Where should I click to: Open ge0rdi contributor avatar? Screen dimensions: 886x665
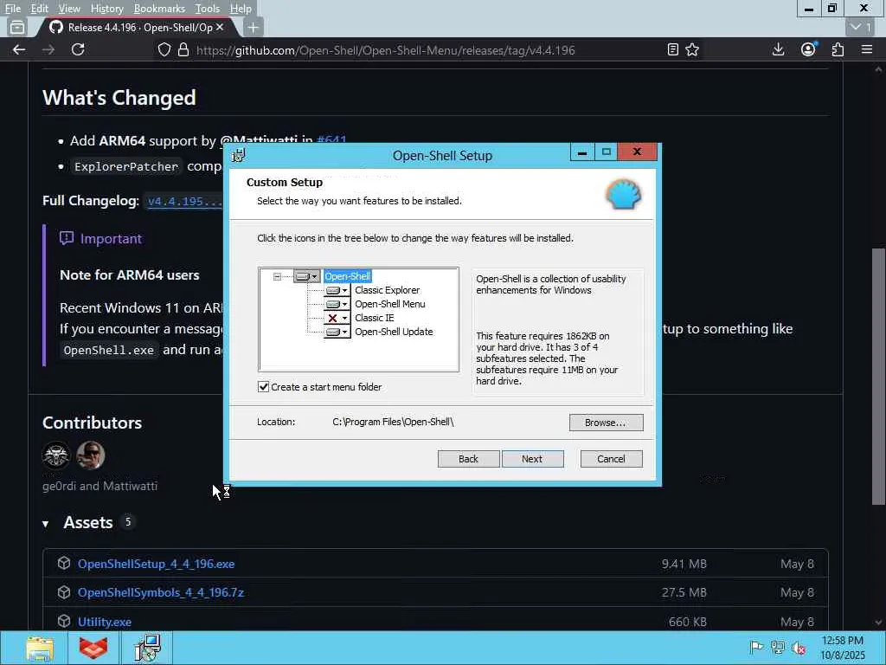[56, 455]
